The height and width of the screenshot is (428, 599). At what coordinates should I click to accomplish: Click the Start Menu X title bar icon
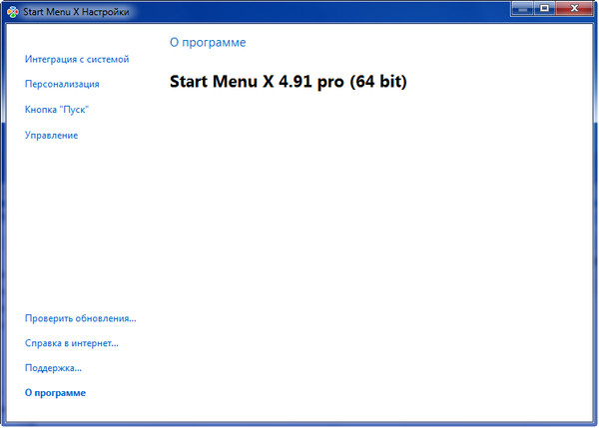pos(13,12)
